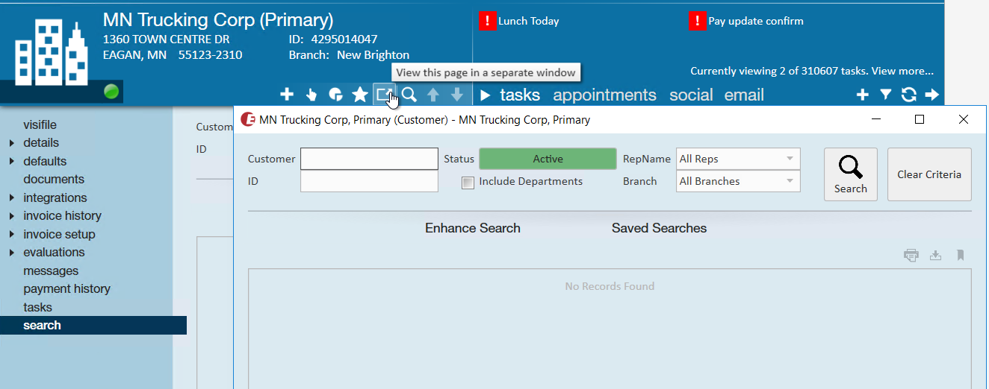Open the RepName All Reps dropdown
Image resolution: width=989 pixels, height=389 pixels.
738,159
